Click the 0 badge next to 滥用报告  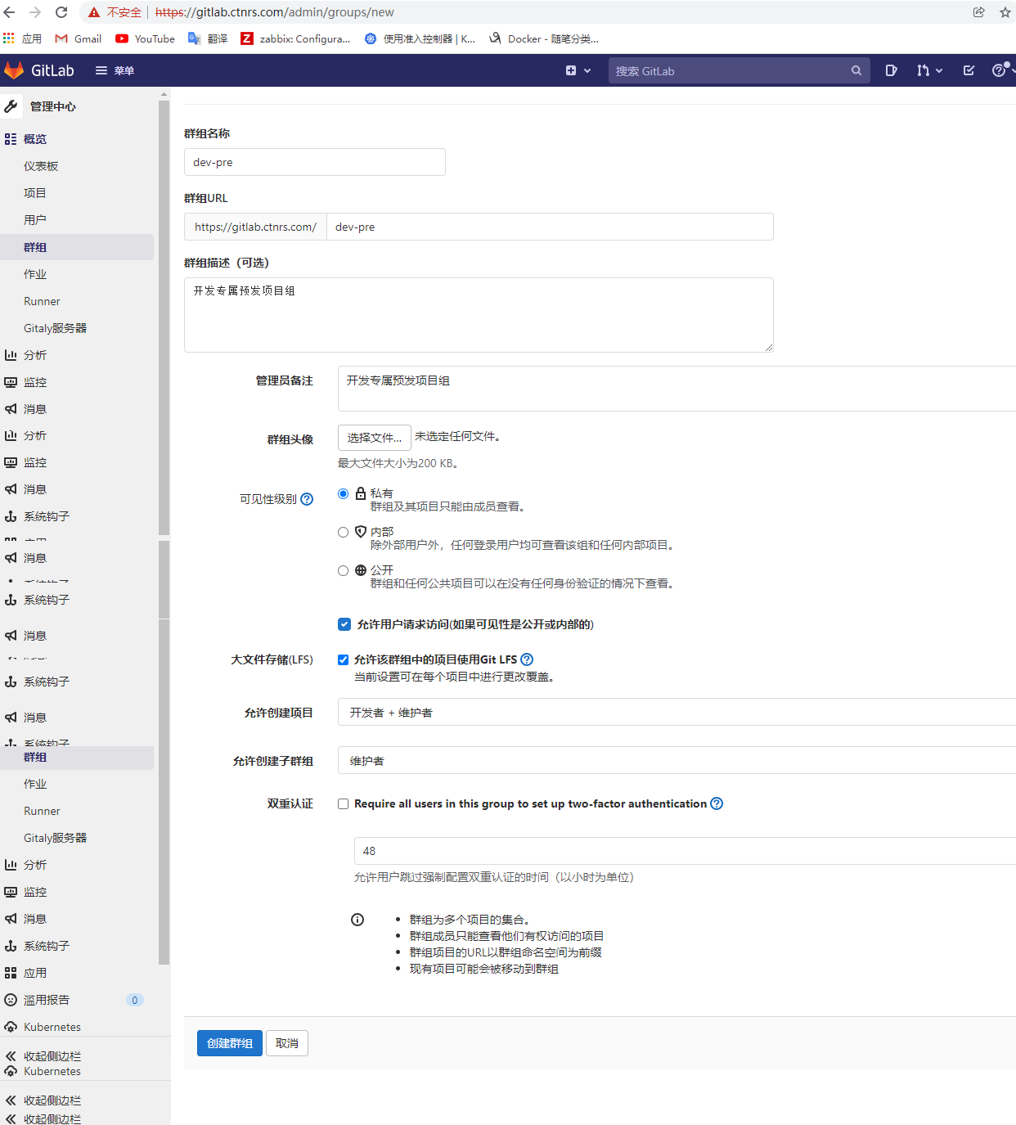[135, 1000]
